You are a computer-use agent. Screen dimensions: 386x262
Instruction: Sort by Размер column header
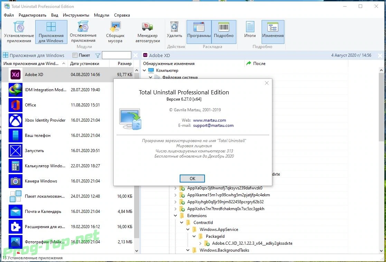click(x=121, y=64)
